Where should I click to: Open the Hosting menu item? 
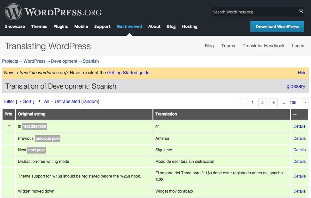[x=190, y=26]
